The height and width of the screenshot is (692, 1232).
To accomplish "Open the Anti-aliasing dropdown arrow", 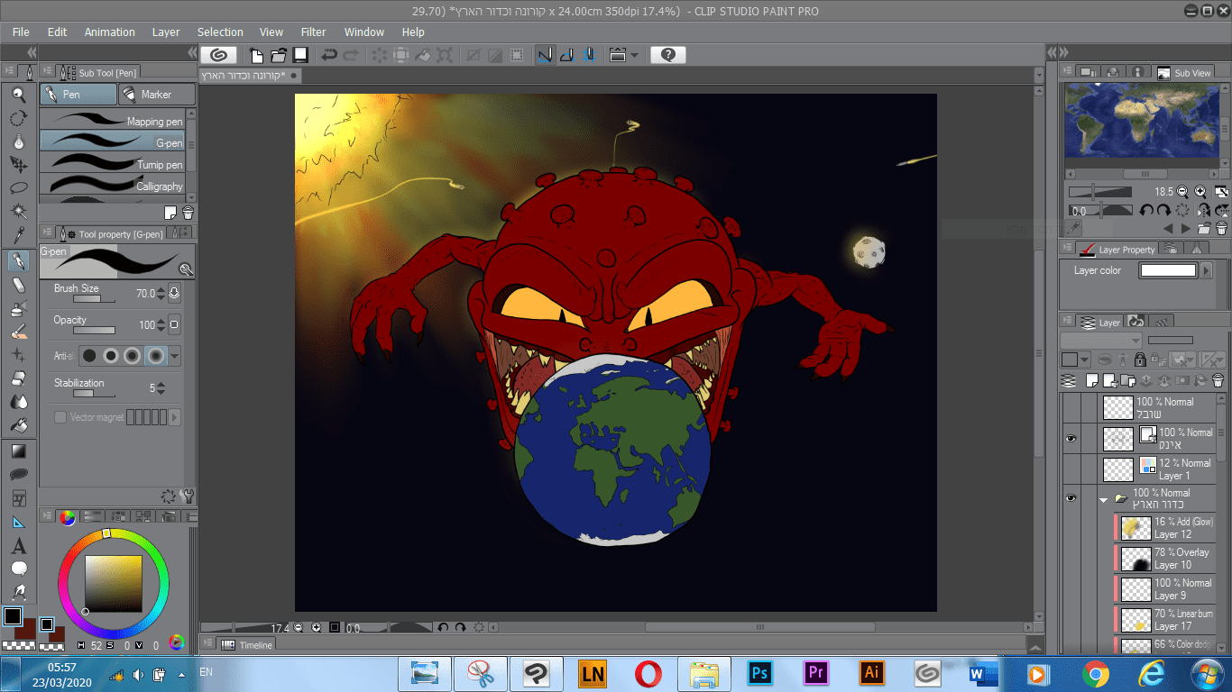I will click(175, 356).
